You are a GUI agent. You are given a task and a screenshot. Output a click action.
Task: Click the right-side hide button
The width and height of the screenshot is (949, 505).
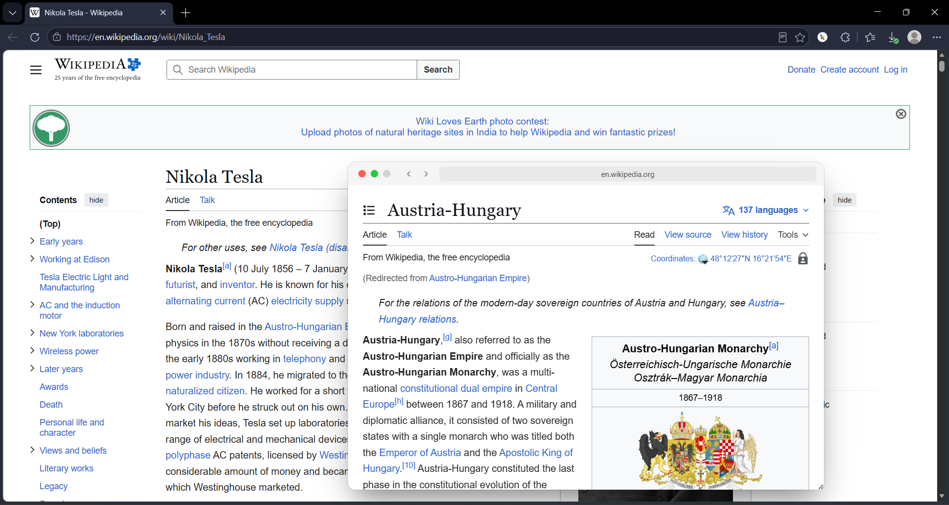845,200
